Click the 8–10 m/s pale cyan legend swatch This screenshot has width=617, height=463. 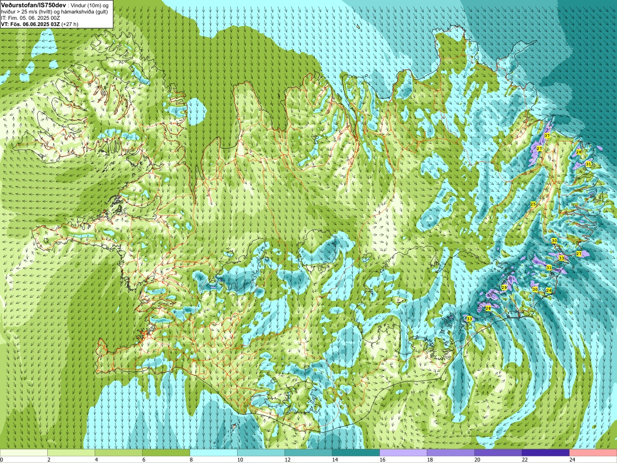point(214,453)
